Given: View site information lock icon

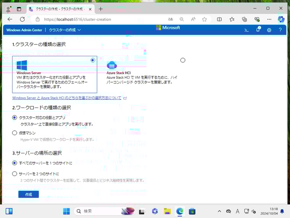Looking at the screenshot, I should (x=37, y=19).
